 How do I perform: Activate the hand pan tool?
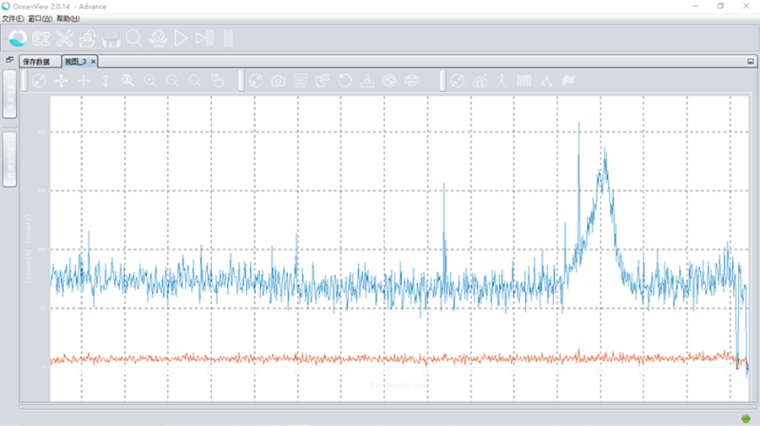point(217,80)
